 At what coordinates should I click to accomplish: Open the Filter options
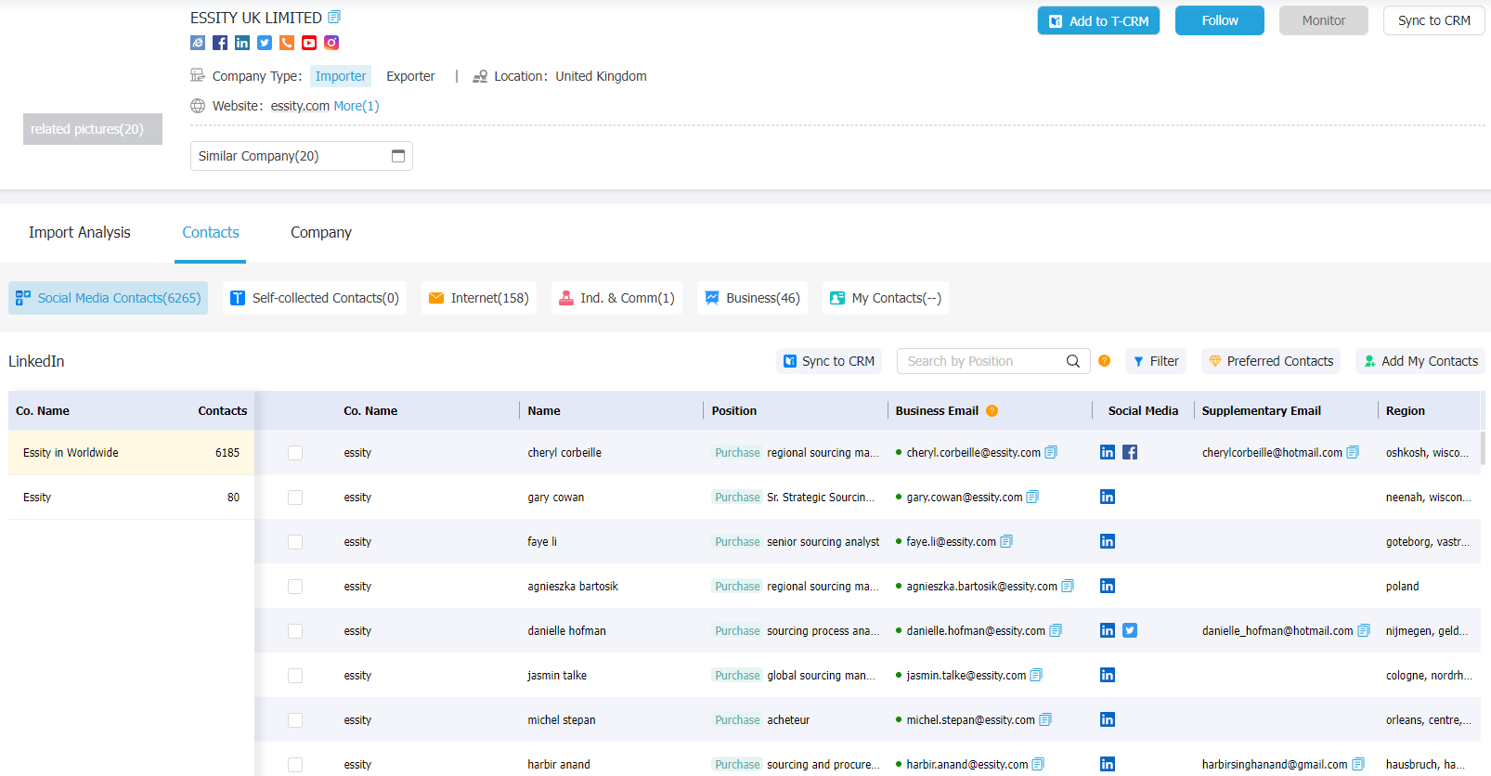(x=1156, y=361)
